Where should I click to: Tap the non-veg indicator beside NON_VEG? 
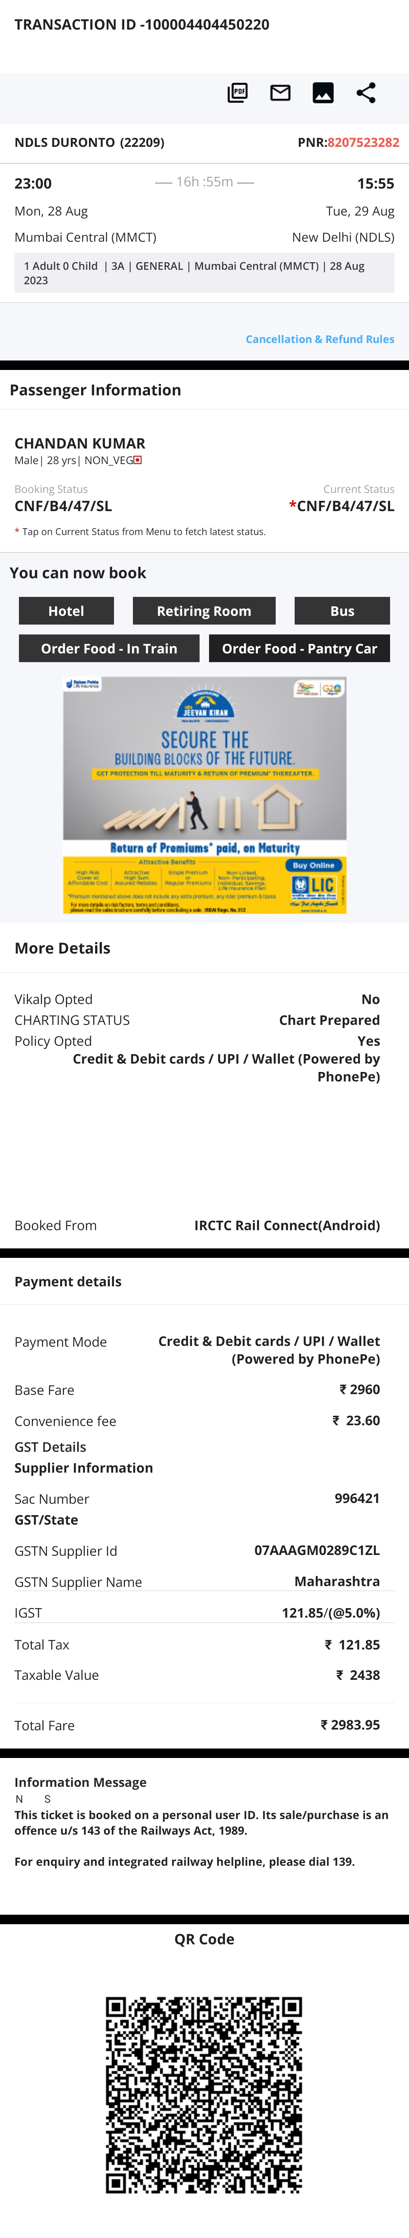137,460
